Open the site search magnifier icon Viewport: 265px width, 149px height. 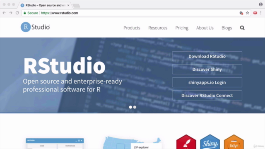242,28
